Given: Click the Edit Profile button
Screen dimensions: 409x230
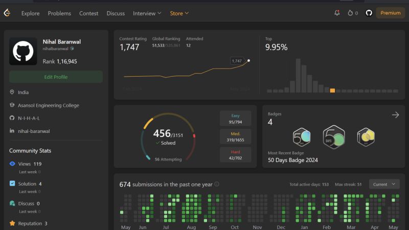Looking at the screenshot, I should (56, 77).
